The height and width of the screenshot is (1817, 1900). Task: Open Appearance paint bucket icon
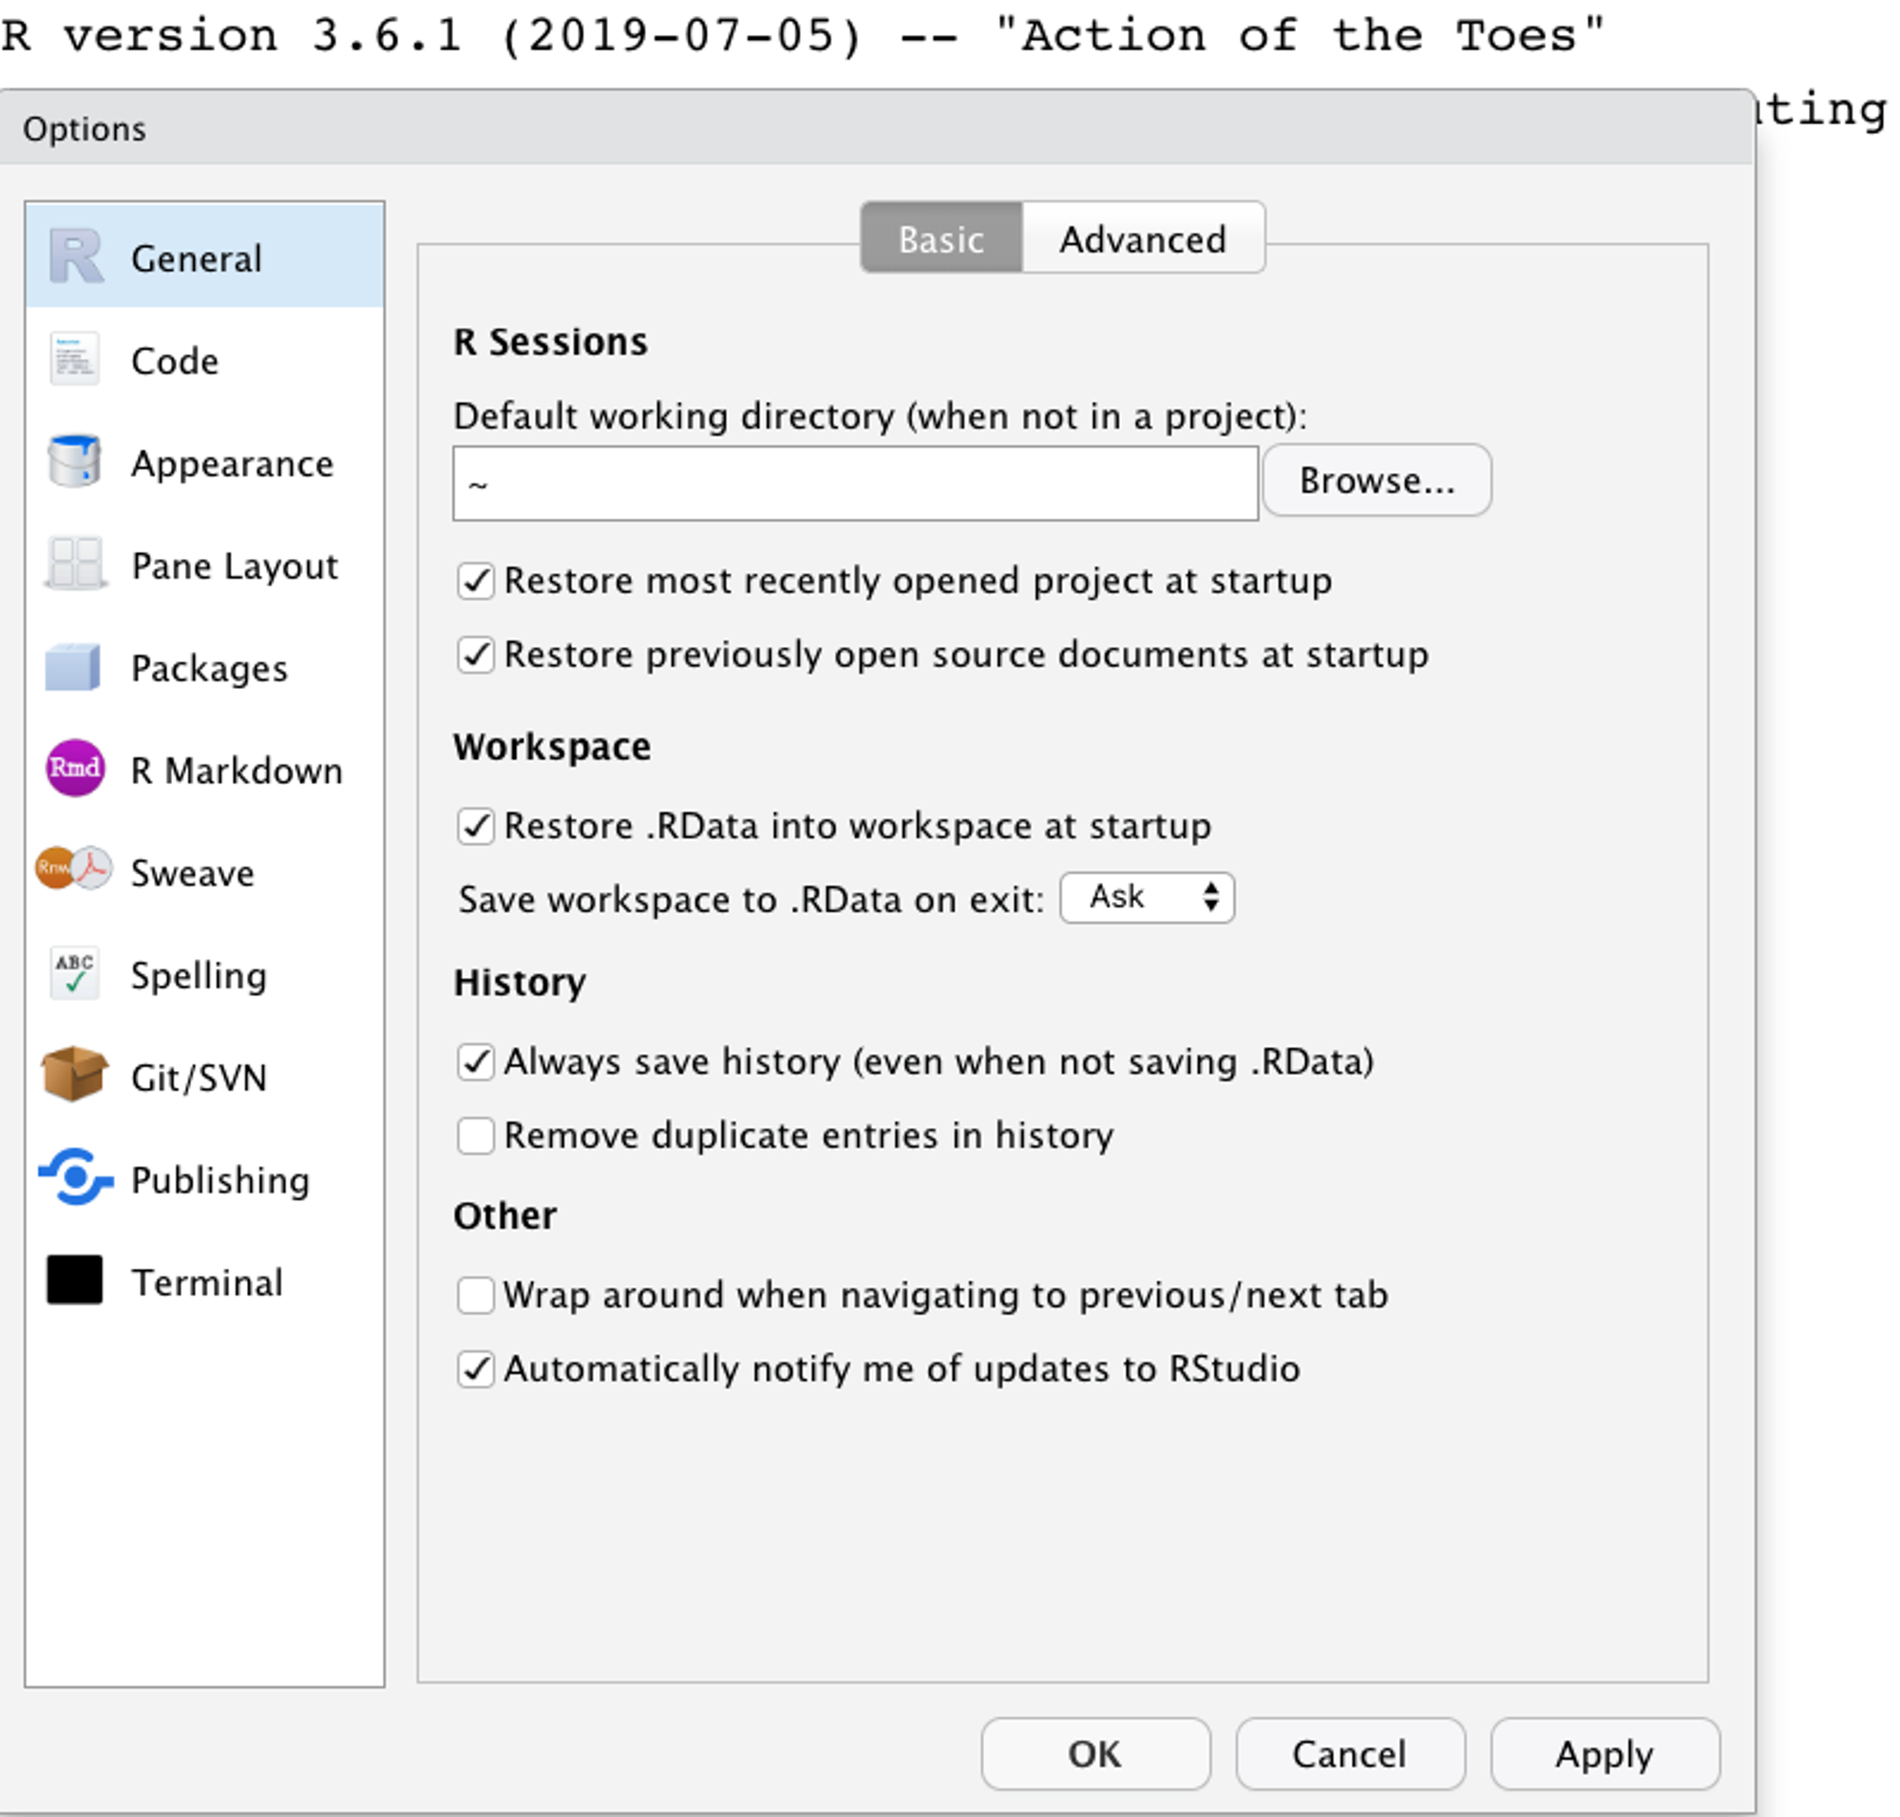(73, 461)
